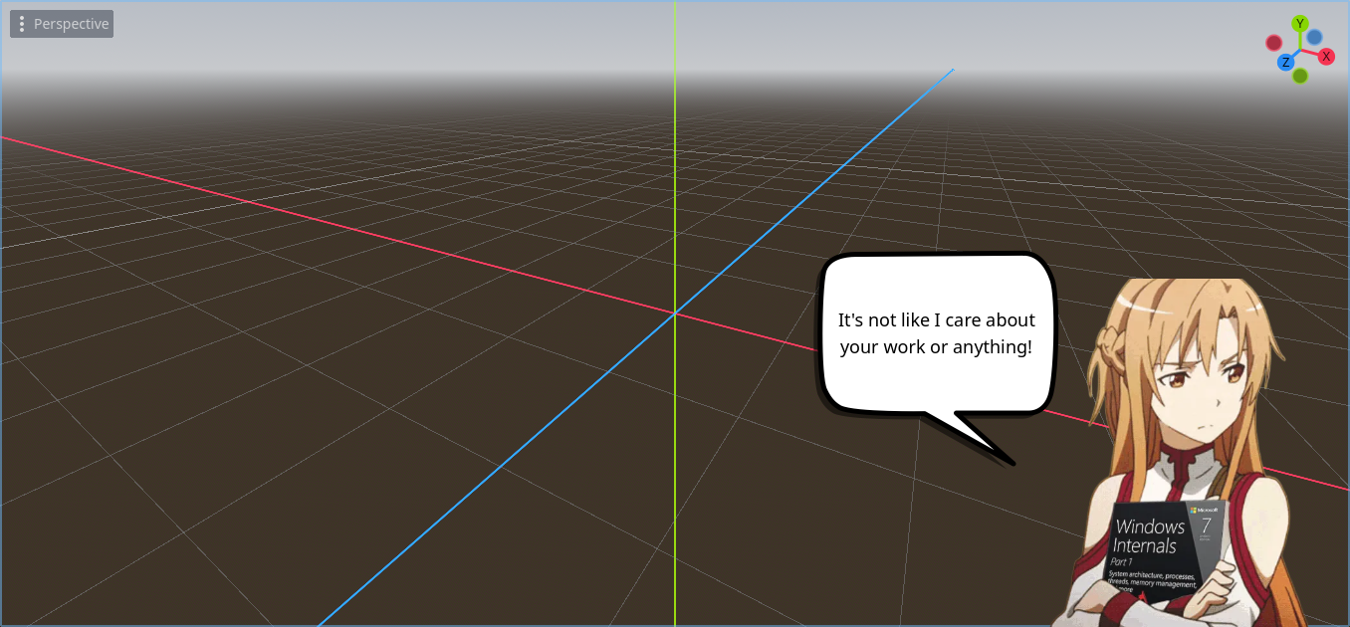Click the three-dot icon beside Perspective
This screenshot has width=1350, height=627.
pyautogui.click(x=22, y=24)
